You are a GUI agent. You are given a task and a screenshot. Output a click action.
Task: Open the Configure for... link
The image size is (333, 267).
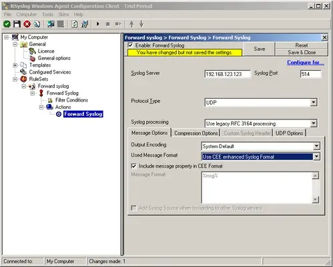[306, 63]
